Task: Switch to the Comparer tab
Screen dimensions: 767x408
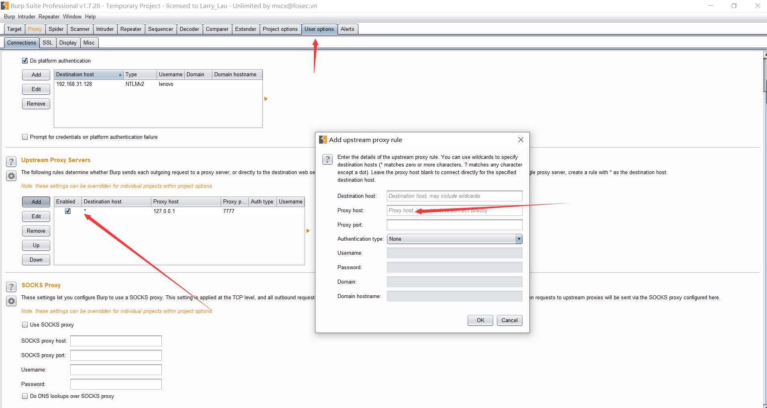Action: click(217, 29)
